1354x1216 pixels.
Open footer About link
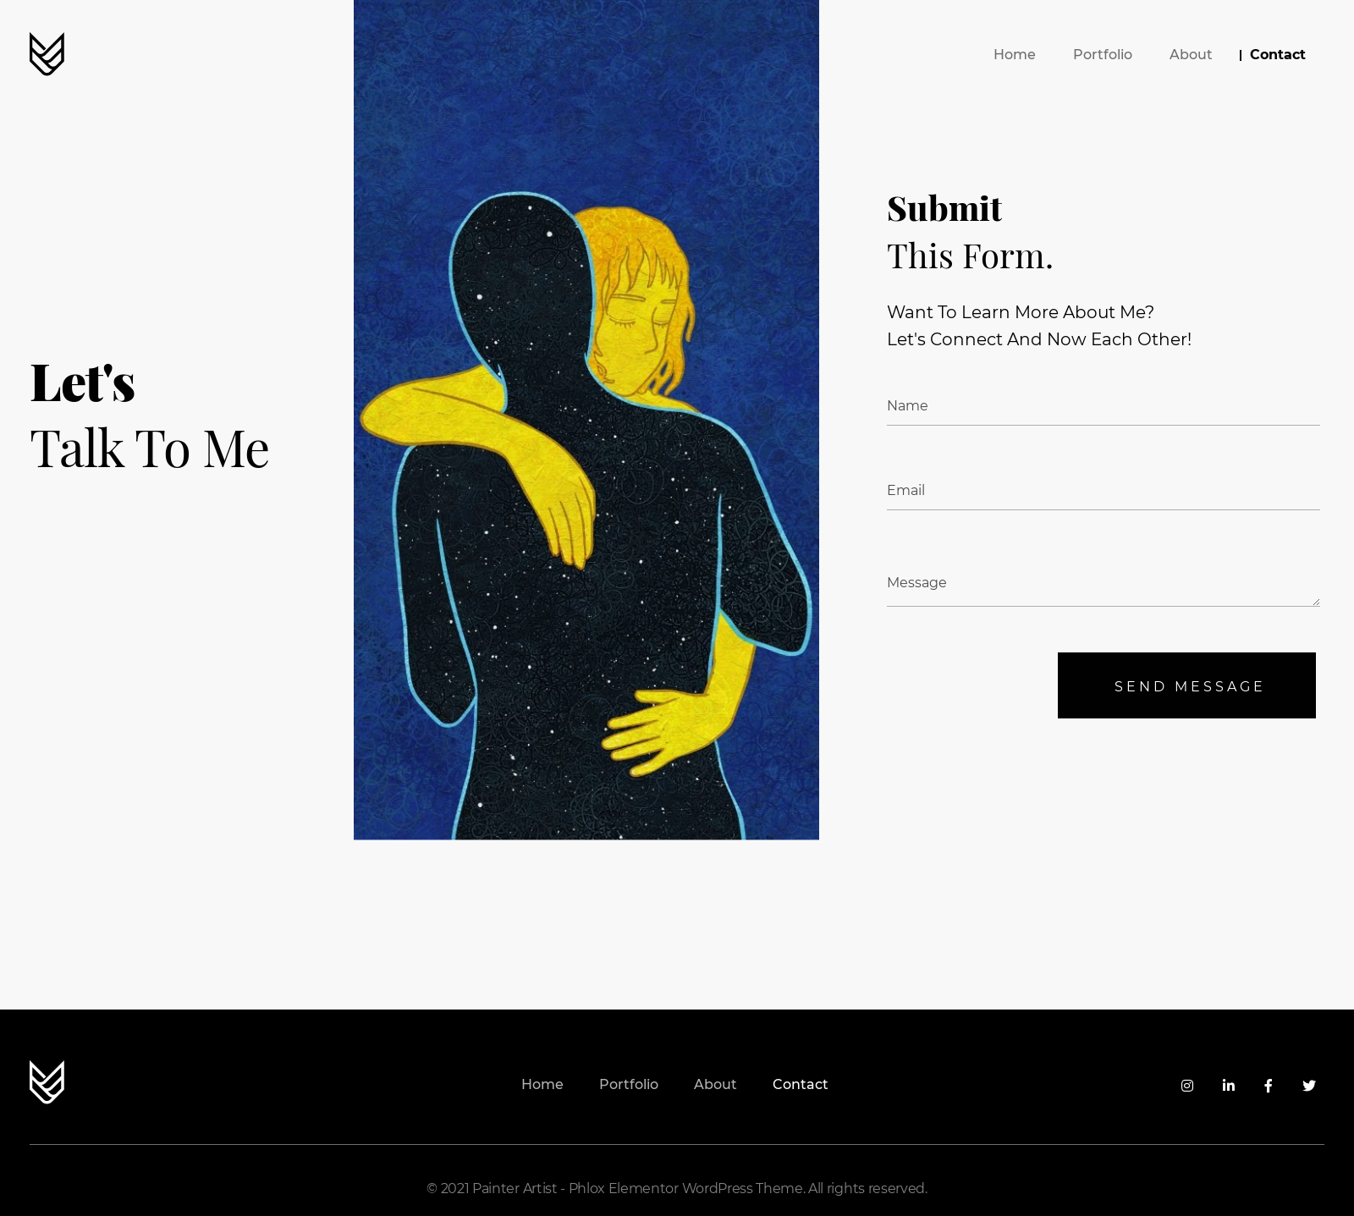click(x=715, y=1084)
